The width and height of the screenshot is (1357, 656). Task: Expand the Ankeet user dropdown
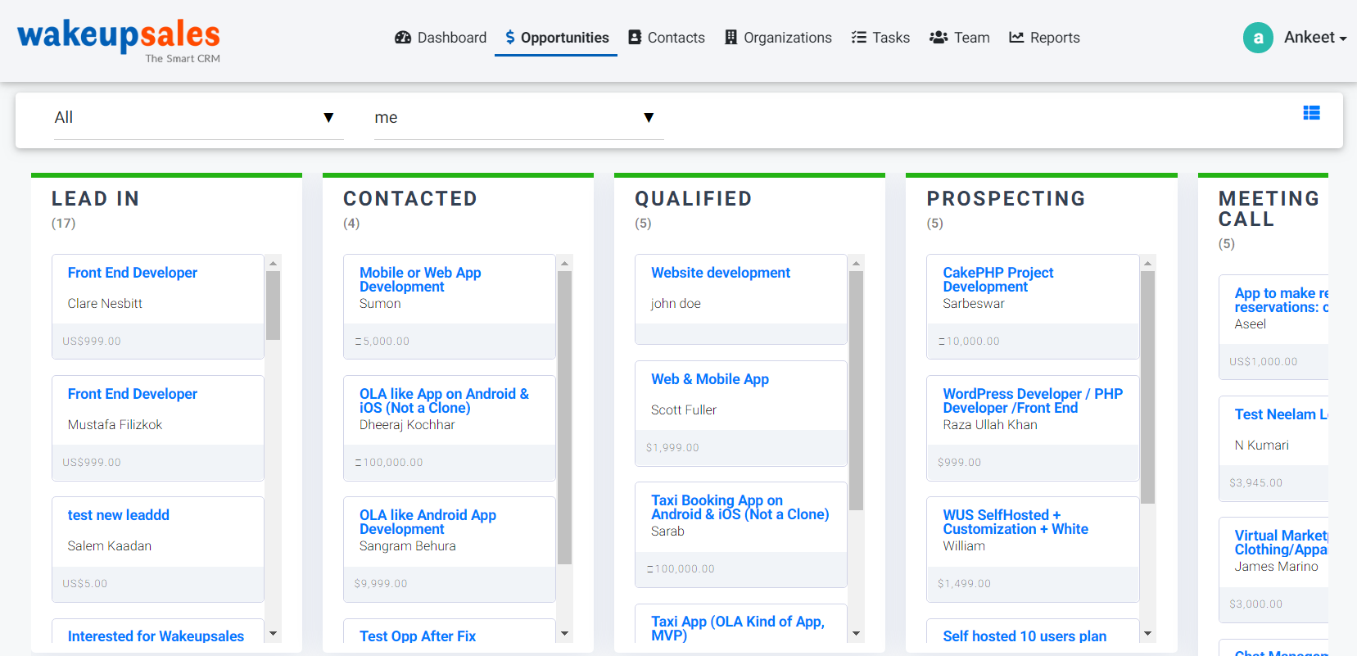(x=1315, y=38)
